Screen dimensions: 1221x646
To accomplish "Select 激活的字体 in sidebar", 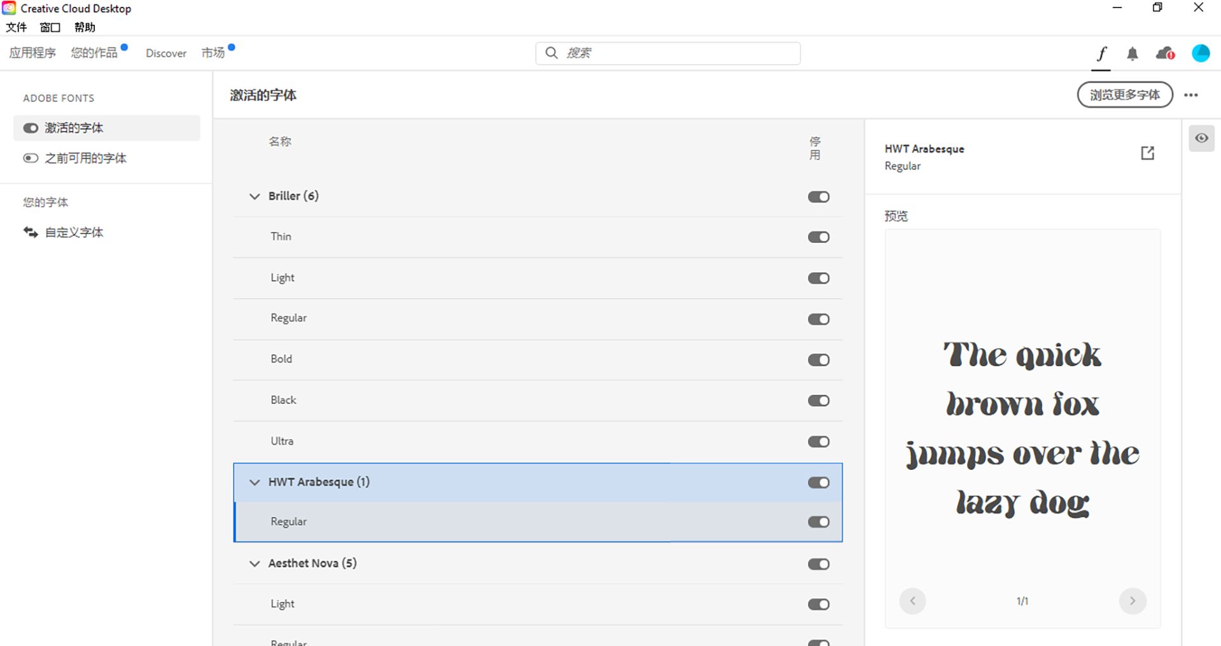I will 107,128.
